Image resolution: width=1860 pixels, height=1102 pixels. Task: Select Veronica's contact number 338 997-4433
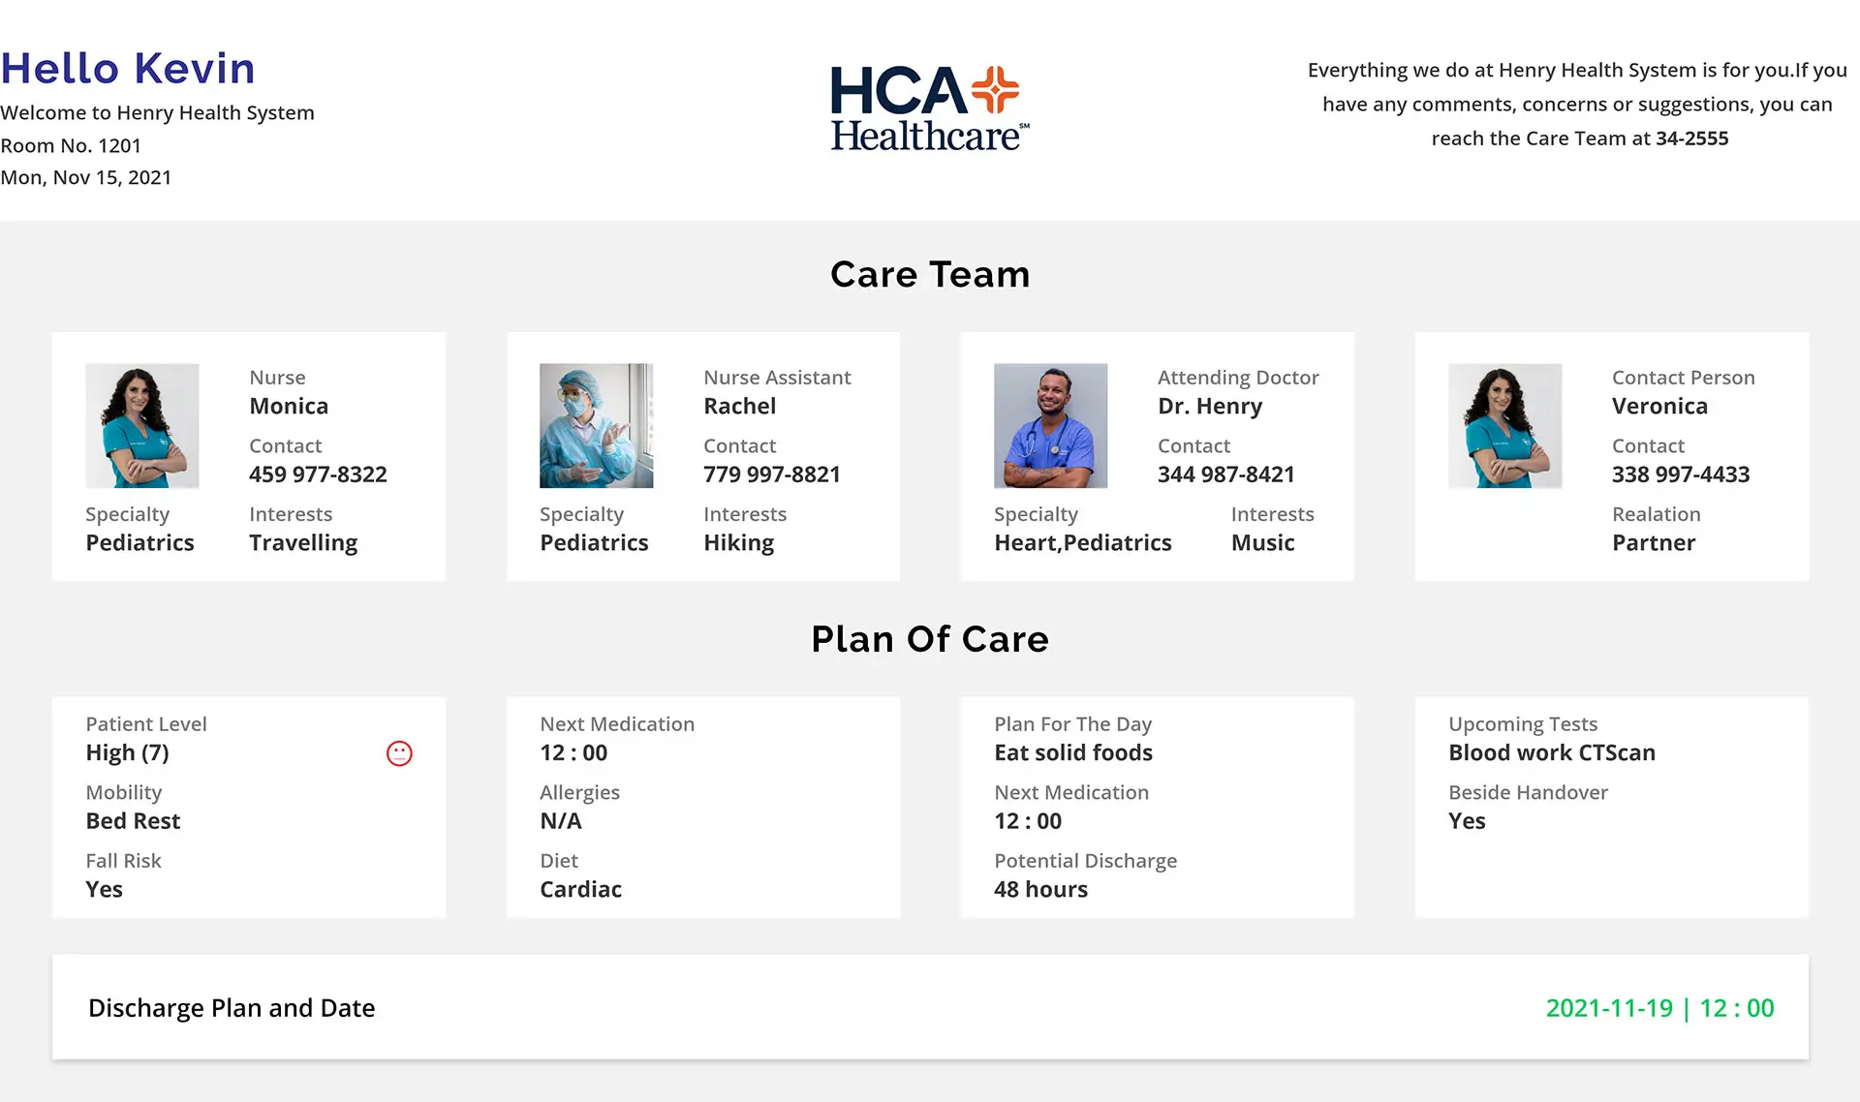point(1680,474)
